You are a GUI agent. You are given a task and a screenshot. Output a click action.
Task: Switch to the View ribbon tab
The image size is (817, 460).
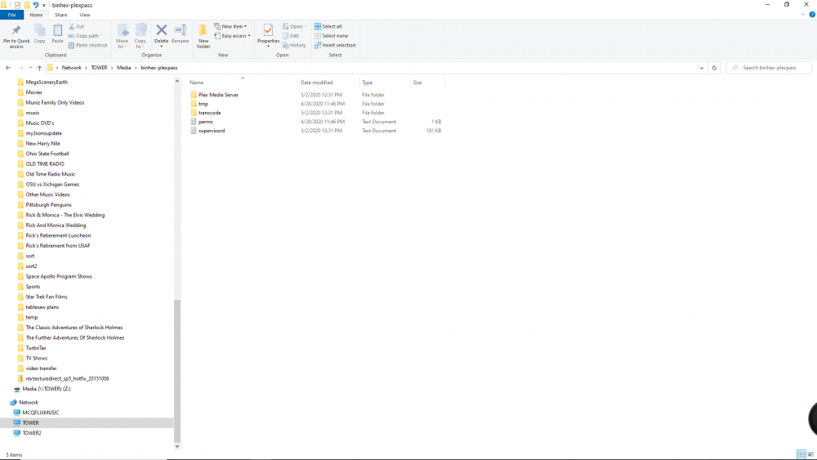84,15
